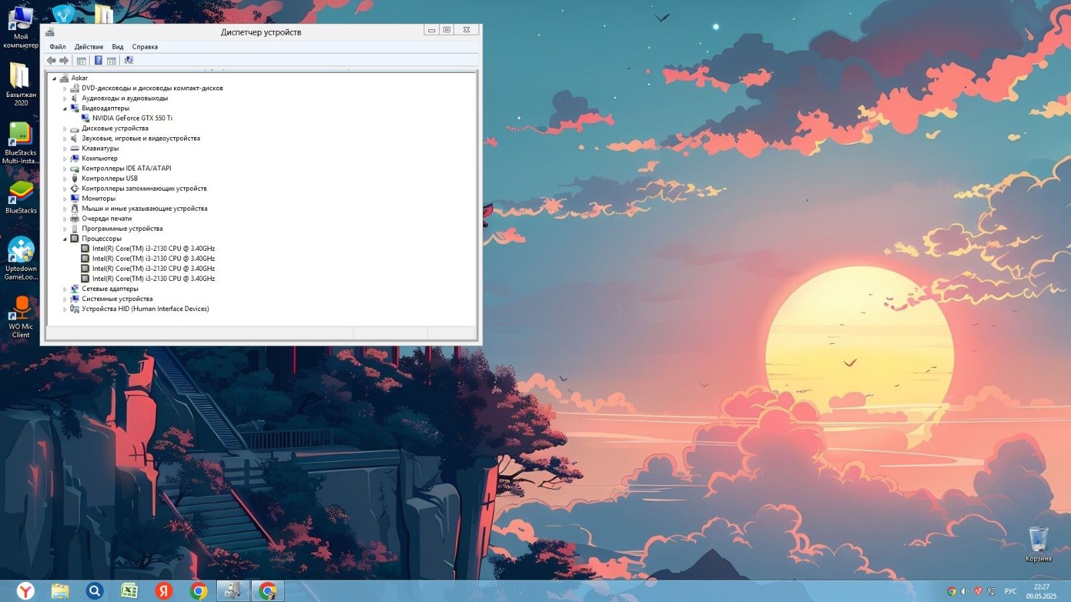Collapse the Процессоры node

pos(65,239)
